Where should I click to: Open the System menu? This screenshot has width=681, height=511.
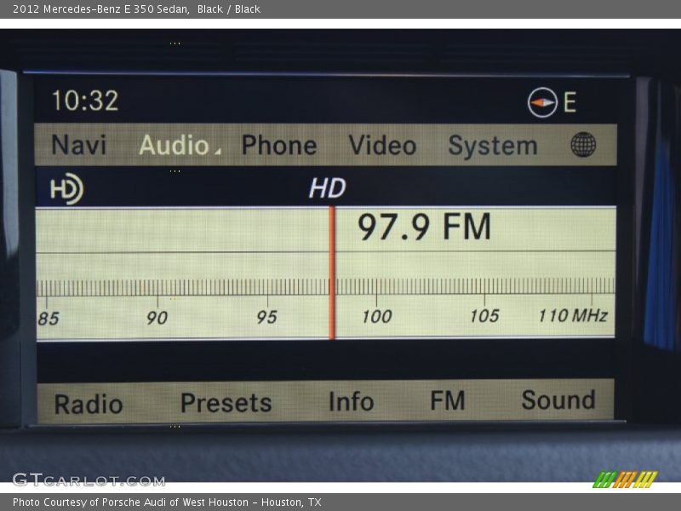pyautogui.click(x=493, y=146)
